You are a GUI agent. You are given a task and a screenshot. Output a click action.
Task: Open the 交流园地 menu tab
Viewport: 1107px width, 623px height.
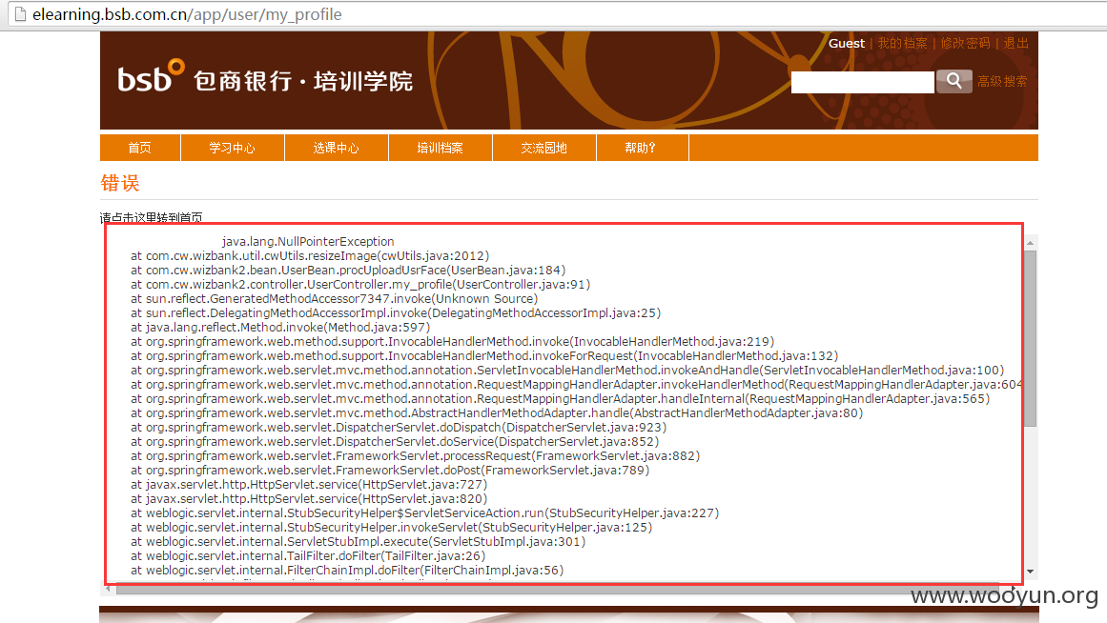pyautogui.click(x=543, y=148)
